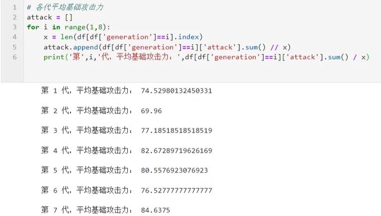The height and width of the screenshot is (216, 381).
Task: Click the attack.append call on line five
Action: pyautogui.click(x=71, y=47)
